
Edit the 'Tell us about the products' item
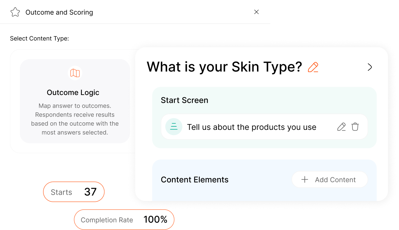point(341,127)
